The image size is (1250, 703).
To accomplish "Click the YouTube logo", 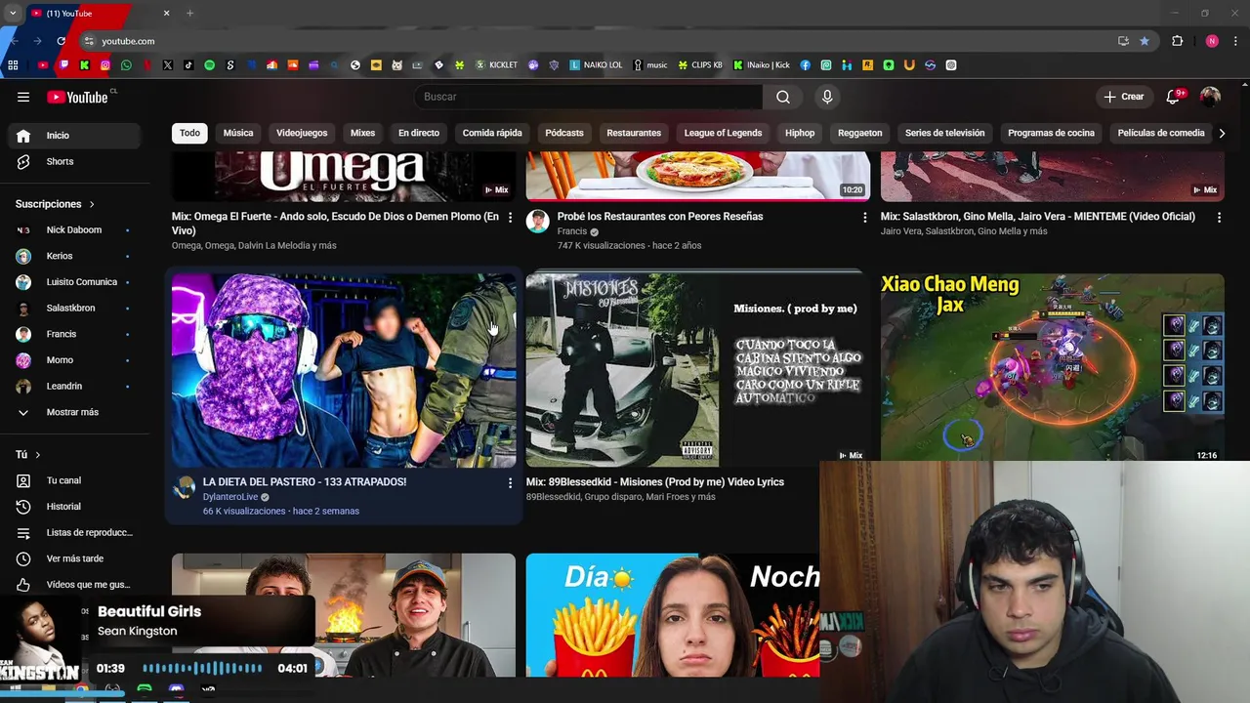I will pos(78,97).
